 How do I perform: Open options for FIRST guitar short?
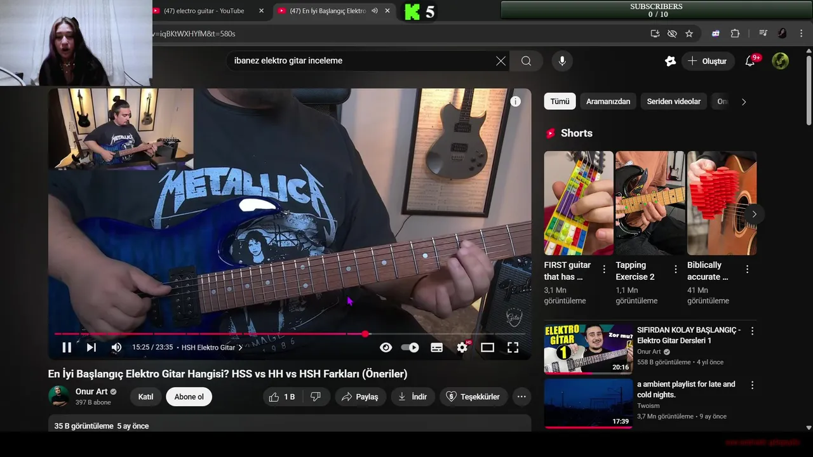[604, 269]
